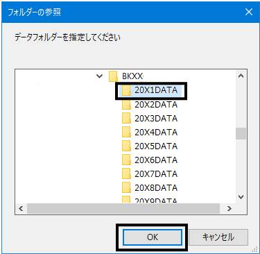
Task: Select the 20X8DATA folder label
Action: click(156, 188)
